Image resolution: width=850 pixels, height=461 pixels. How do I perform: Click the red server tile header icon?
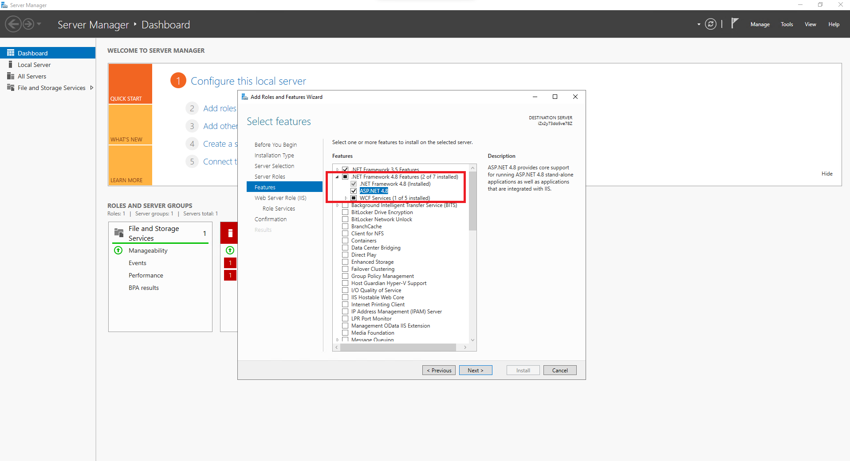pyautogui.click(x=230, y=233)
